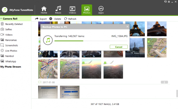This screenshot has height=109, width=178.
Task: Click the vertical scrollbar of photo grid
Action: pyautogui.click(x=177, y=94)
